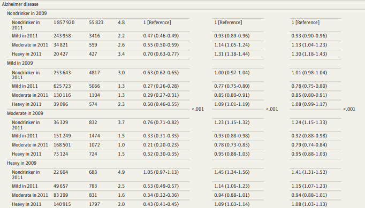Click the value '1 857 920'

(64, 22)
